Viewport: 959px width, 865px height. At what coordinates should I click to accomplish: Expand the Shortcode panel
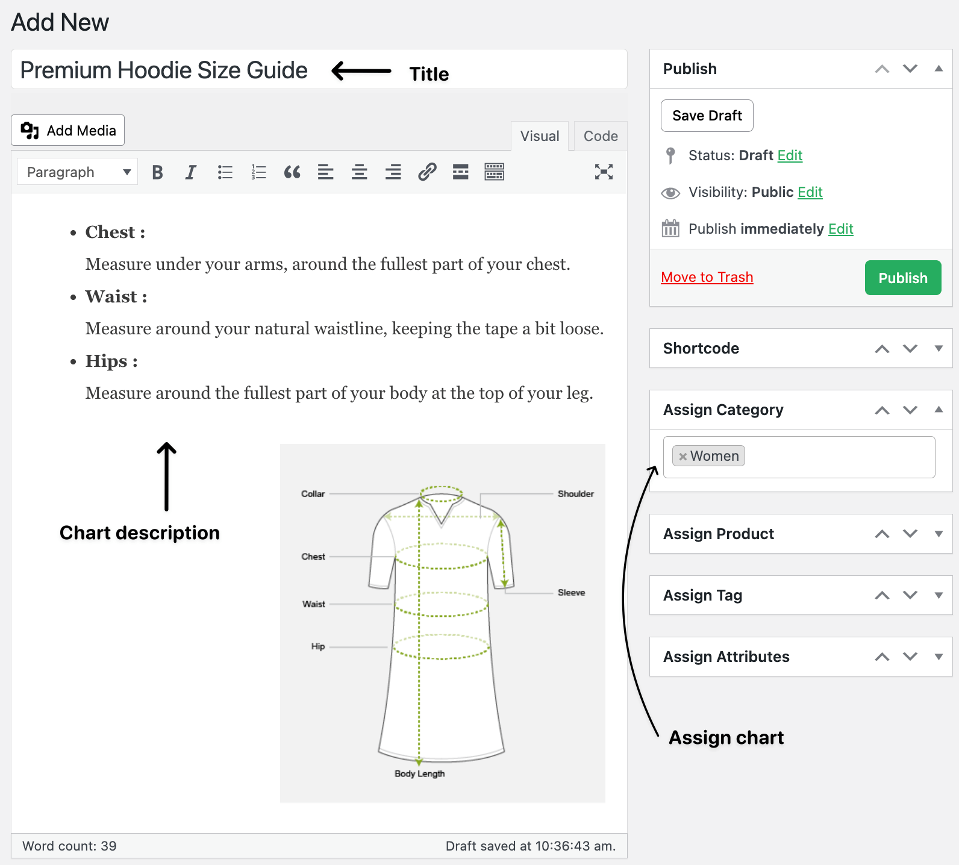coord(939,348)
